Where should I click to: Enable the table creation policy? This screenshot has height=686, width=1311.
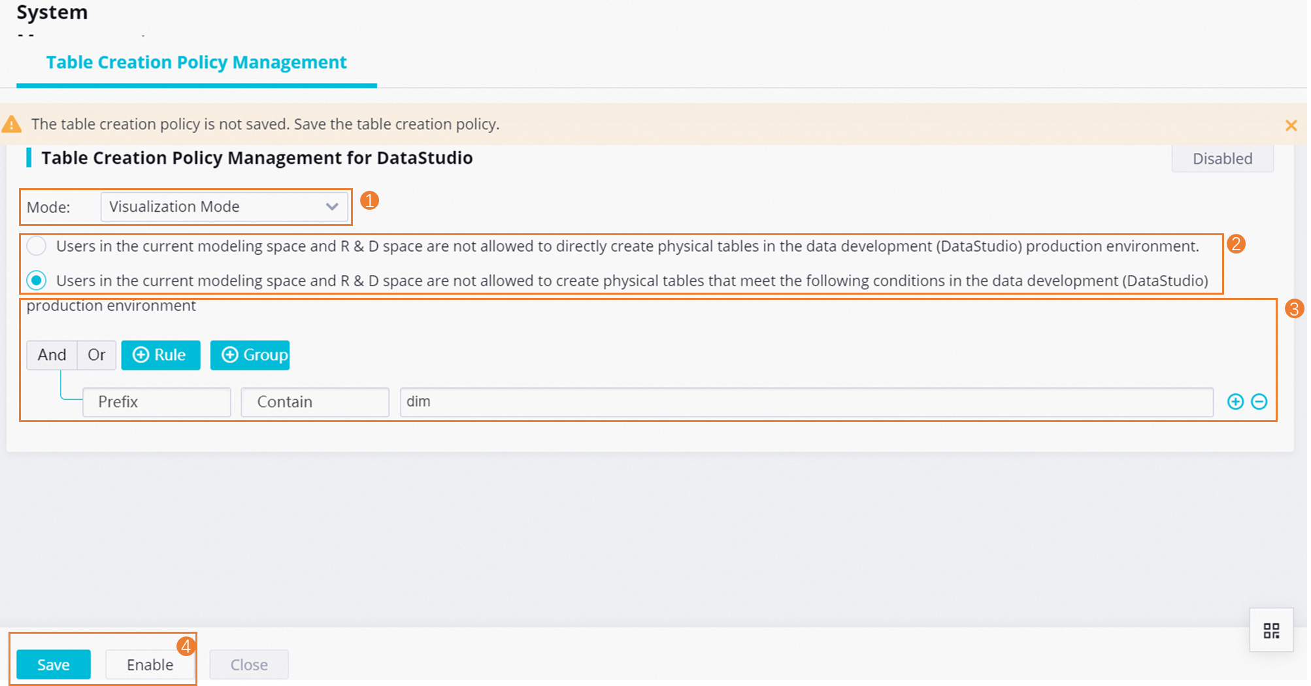coord(150,664)
